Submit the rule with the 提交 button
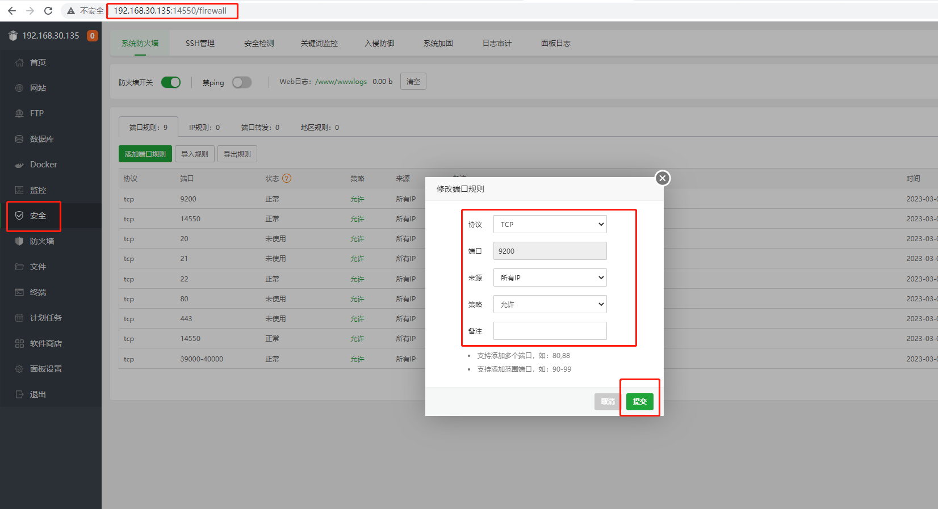The image size is (938, 509). point(640,401)
